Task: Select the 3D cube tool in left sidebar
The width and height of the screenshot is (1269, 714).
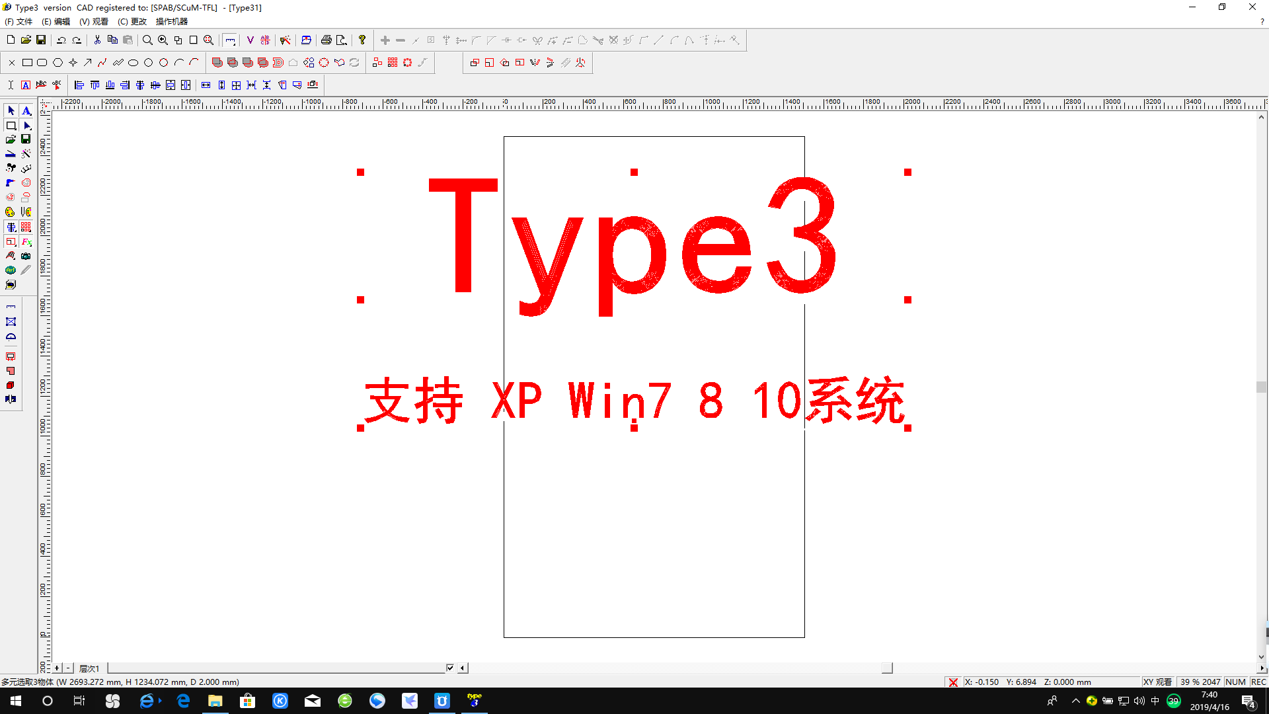Action: [11, 384]
